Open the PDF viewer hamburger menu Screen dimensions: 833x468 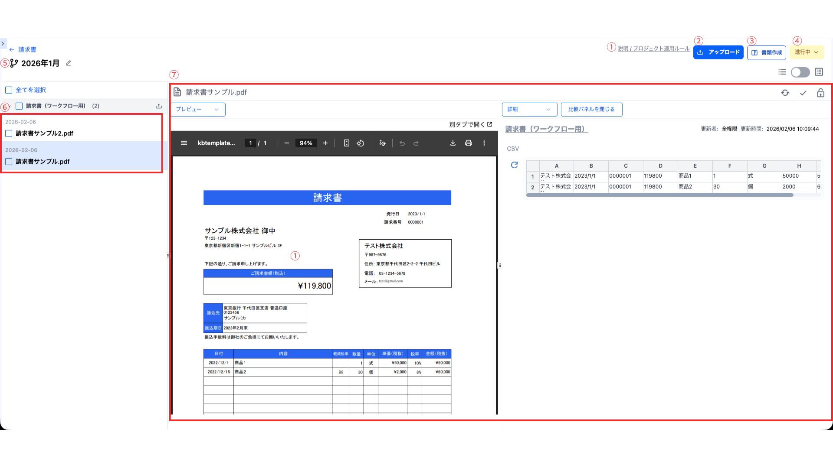[184, 143]
